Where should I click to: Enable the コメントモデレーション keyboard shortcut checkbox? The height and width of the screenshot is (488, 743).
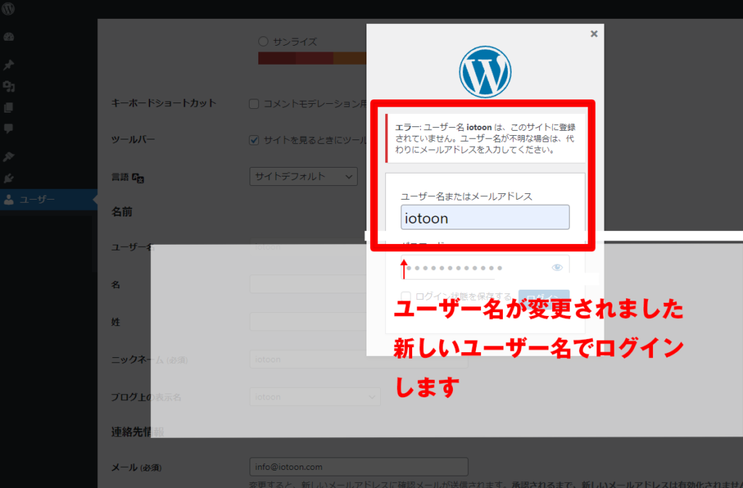[254, 104]
